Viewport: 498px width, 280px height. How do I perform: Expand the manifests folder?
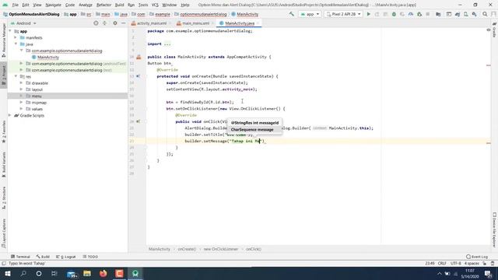point(16,37)
